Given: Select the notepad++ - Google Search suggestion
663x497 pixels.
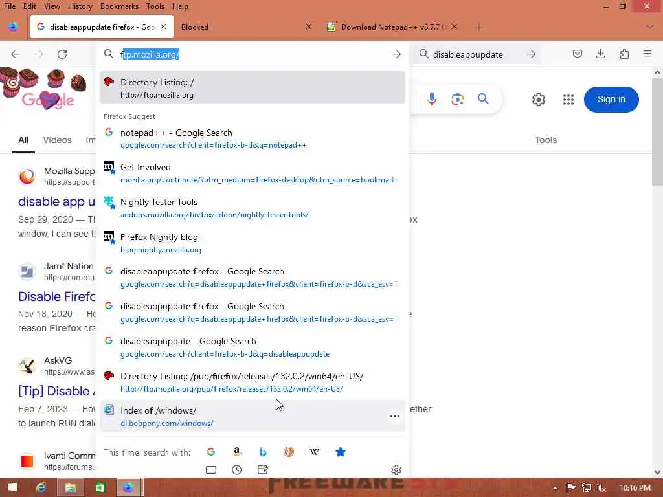Looking at the screenshot, I should [253, 138].
